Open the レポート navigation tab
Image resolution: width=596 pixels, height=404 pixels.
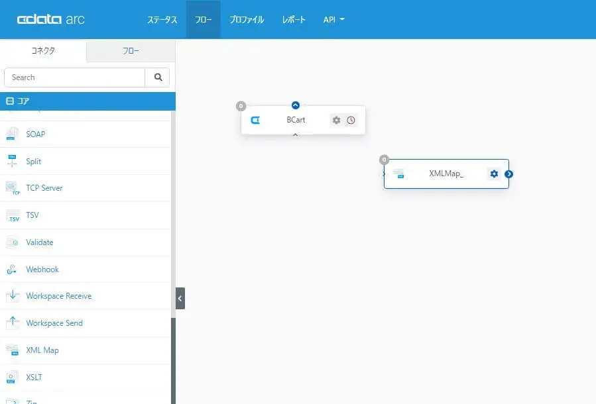(294, 19)
